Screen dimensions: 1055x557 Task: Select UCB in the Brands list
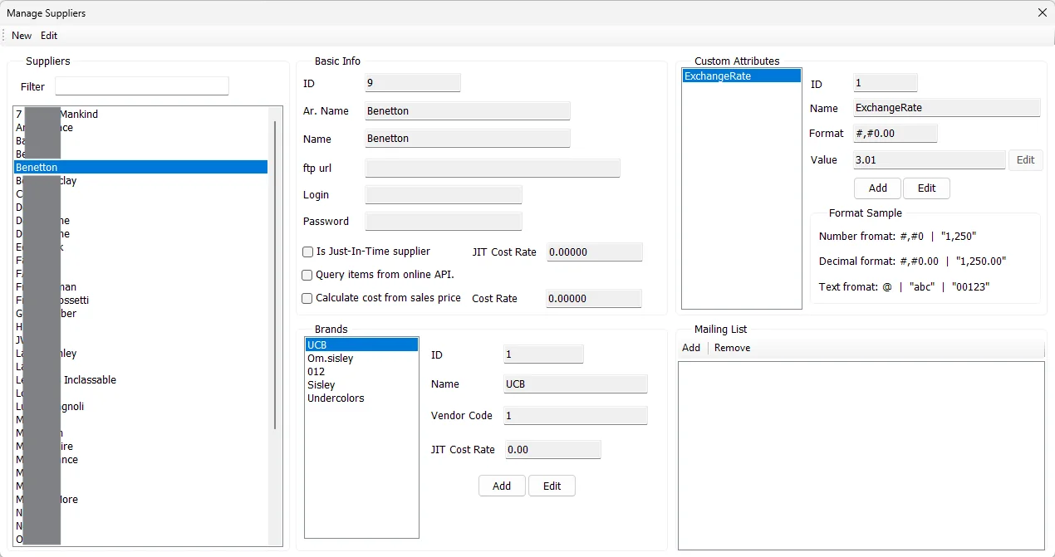pos(361,344)
